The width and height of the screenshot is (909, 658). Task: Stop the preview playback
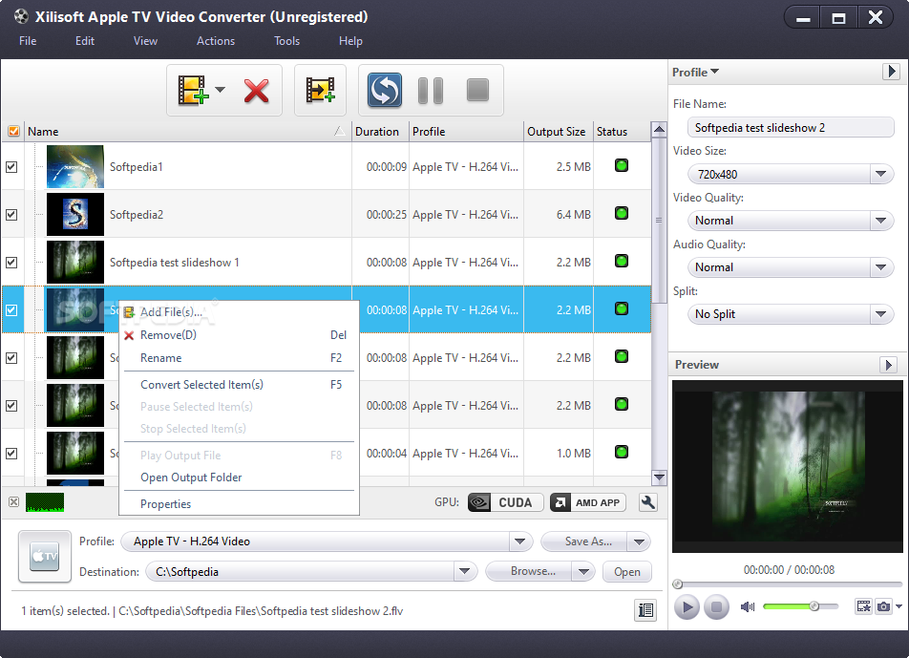click(716, 607)
